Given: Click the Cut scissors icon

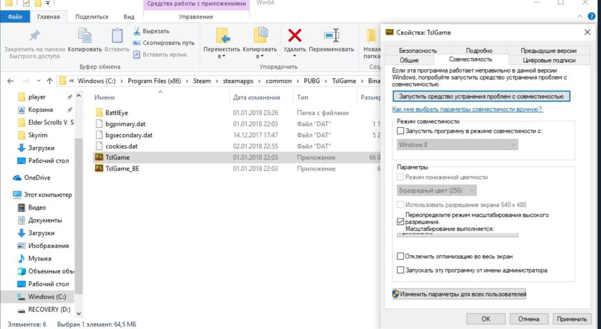Looking at the screenshot, I should coord(137,31).
